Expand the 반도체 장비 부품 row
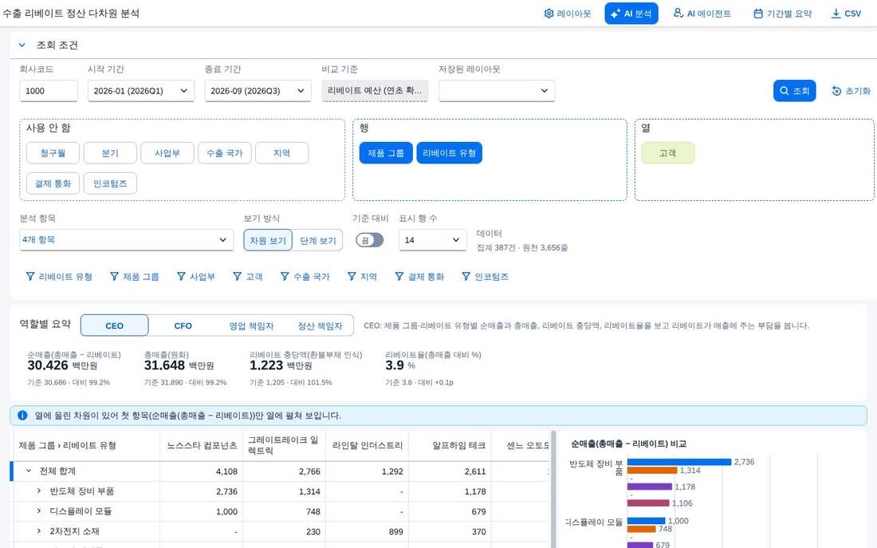 click(38, 491)
